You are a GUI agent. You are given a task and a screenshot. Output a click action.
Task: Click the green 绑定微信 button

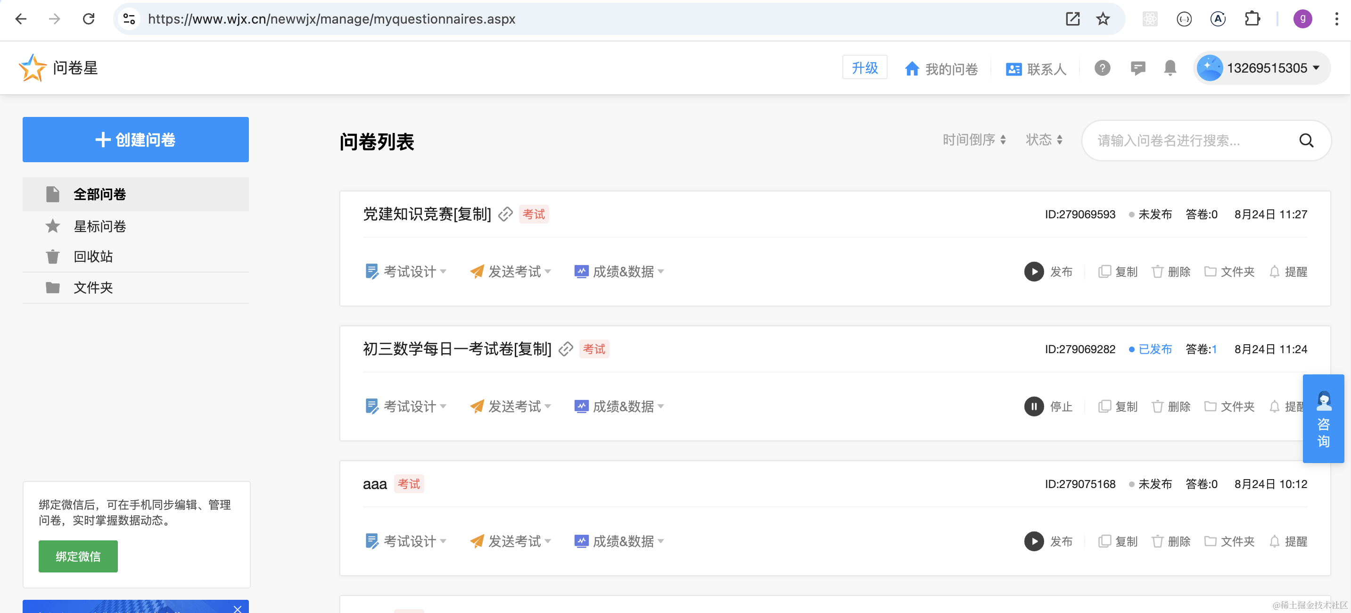(x=78, y=556)
